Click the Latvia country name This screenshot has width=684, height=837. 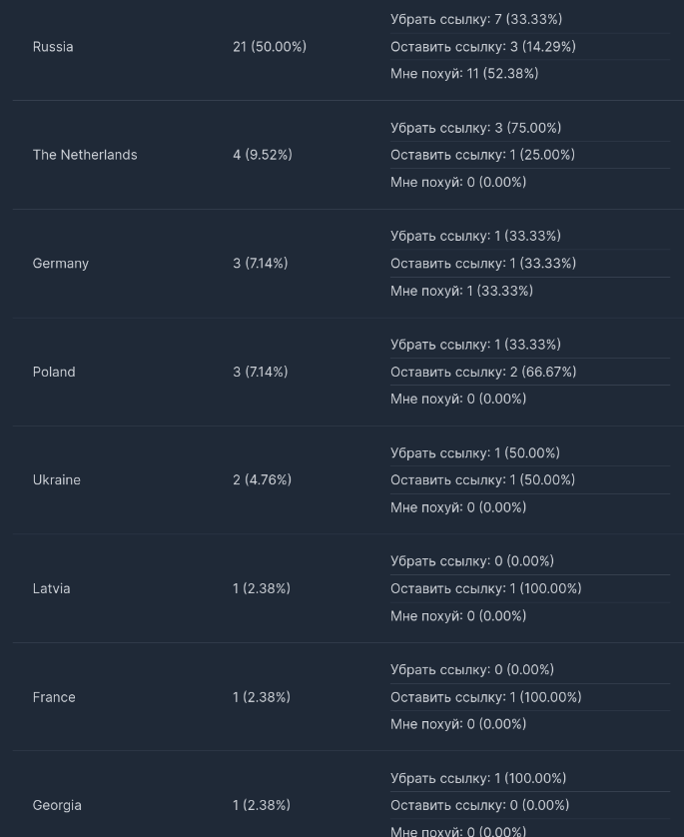point(52,589)
